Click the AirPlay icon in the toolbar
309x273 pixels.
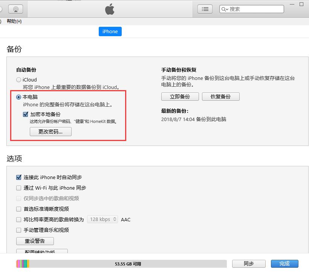(x=15, y=9)
